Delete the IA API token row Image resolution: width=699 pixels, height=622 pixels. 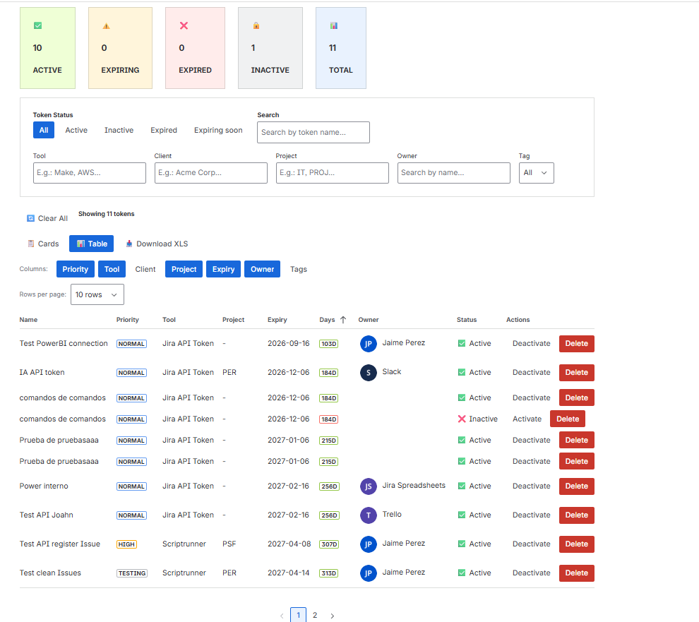pos(576,373)
